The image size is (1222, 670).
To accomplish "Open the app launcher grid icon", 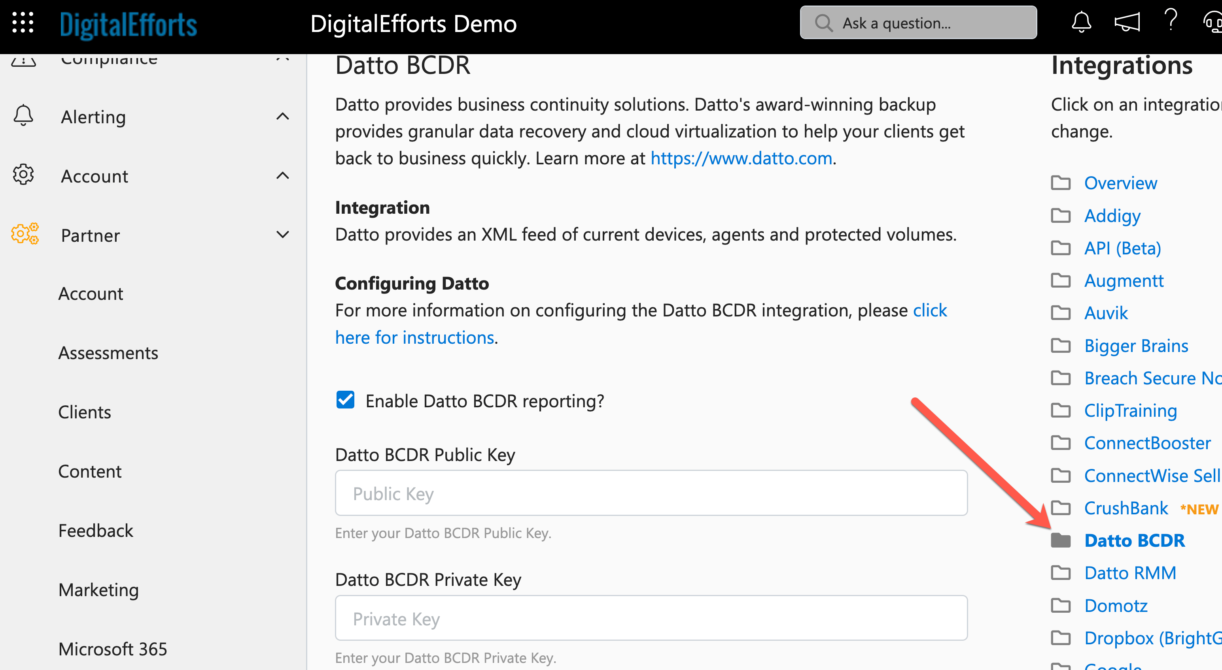I will (x=22, y=22).
